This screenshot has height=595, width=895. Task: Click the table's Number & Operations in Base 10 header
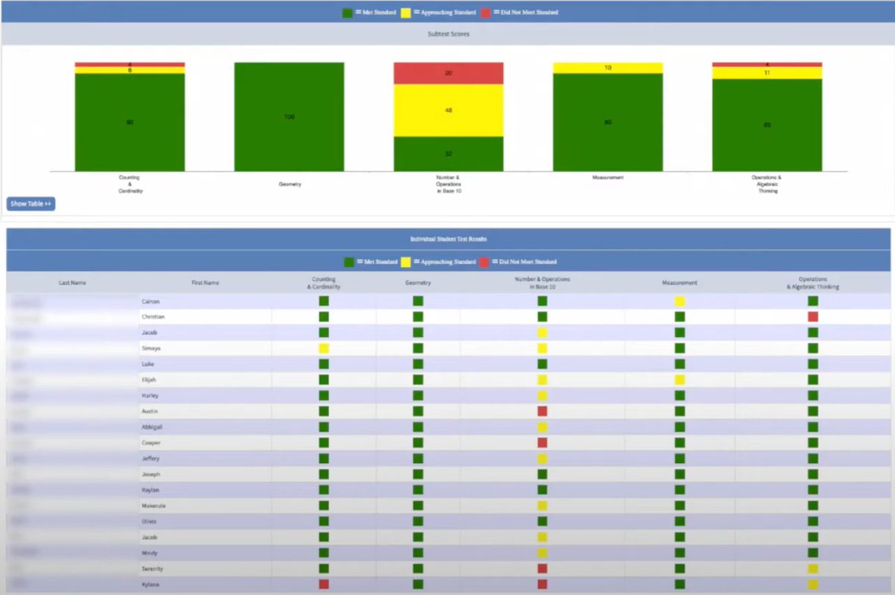tap(542, 283)
